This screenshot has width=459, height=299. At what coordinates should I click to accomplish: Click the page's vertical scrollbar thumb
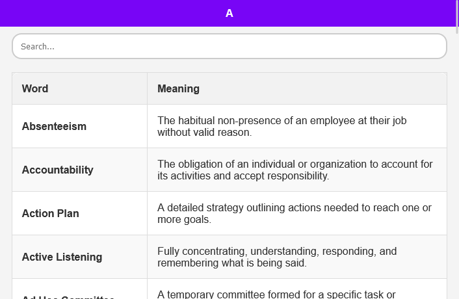click(x=457, y=17)
